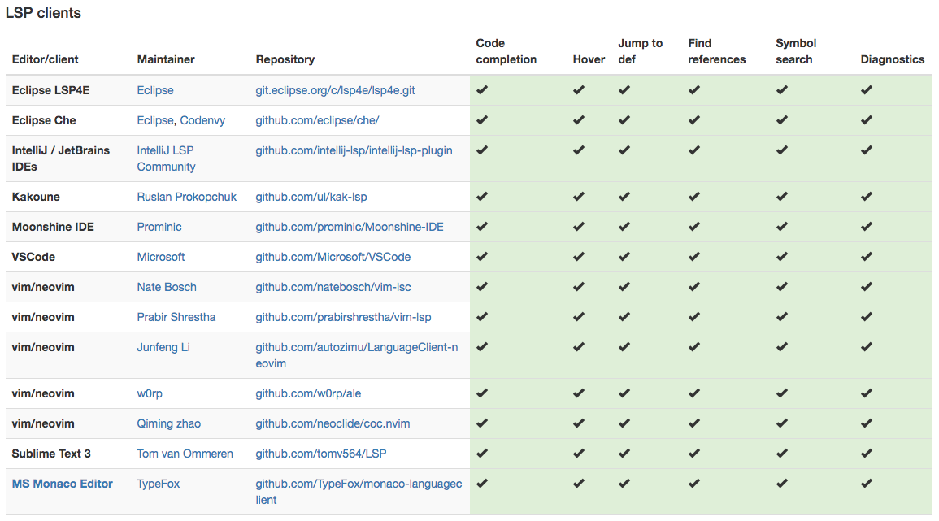
Task: Open github.com/autozimu/LanguageClient-neovim link
Action: click(357, 355)
